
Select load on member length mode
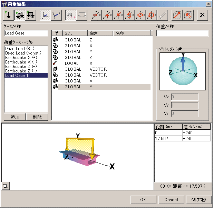click(71, 15)
